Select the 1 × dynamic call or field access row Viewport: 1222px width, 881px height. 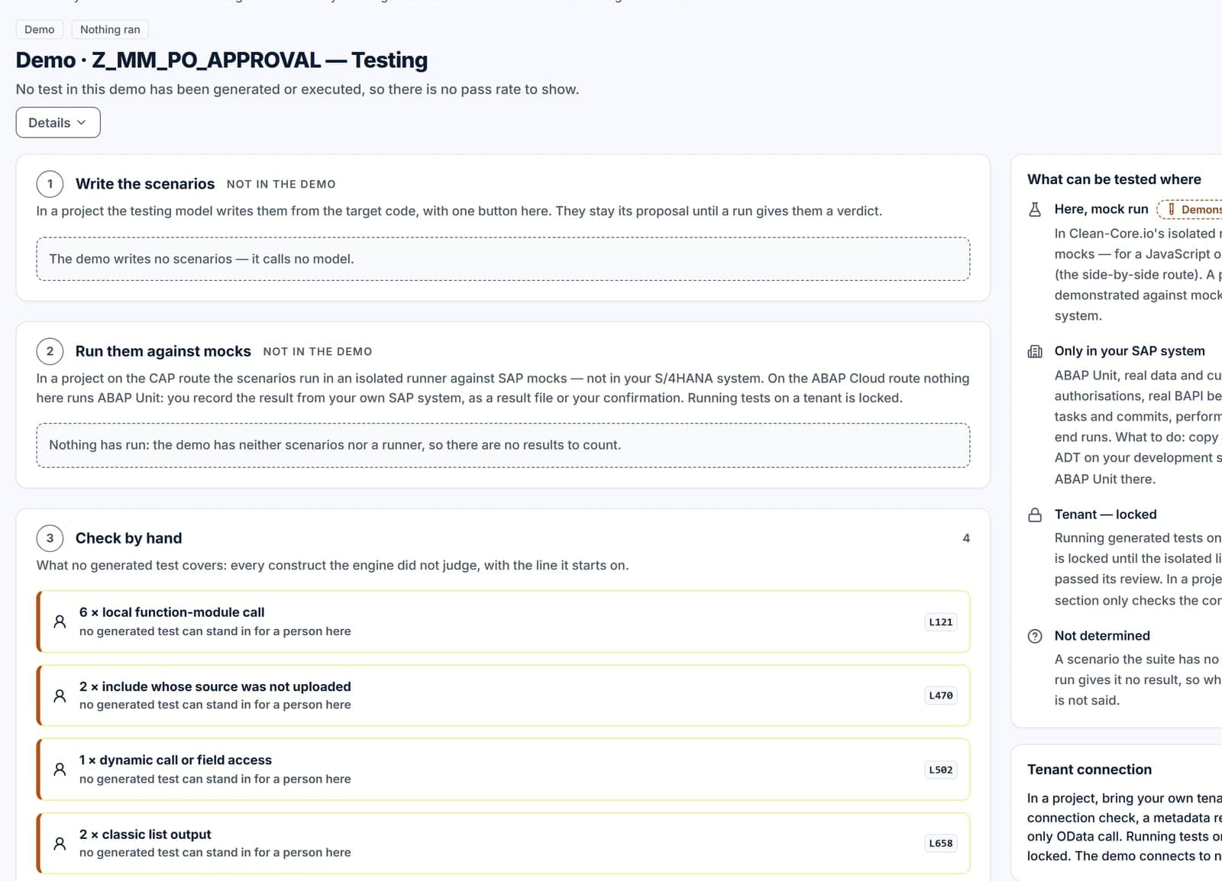click(503, 770)
